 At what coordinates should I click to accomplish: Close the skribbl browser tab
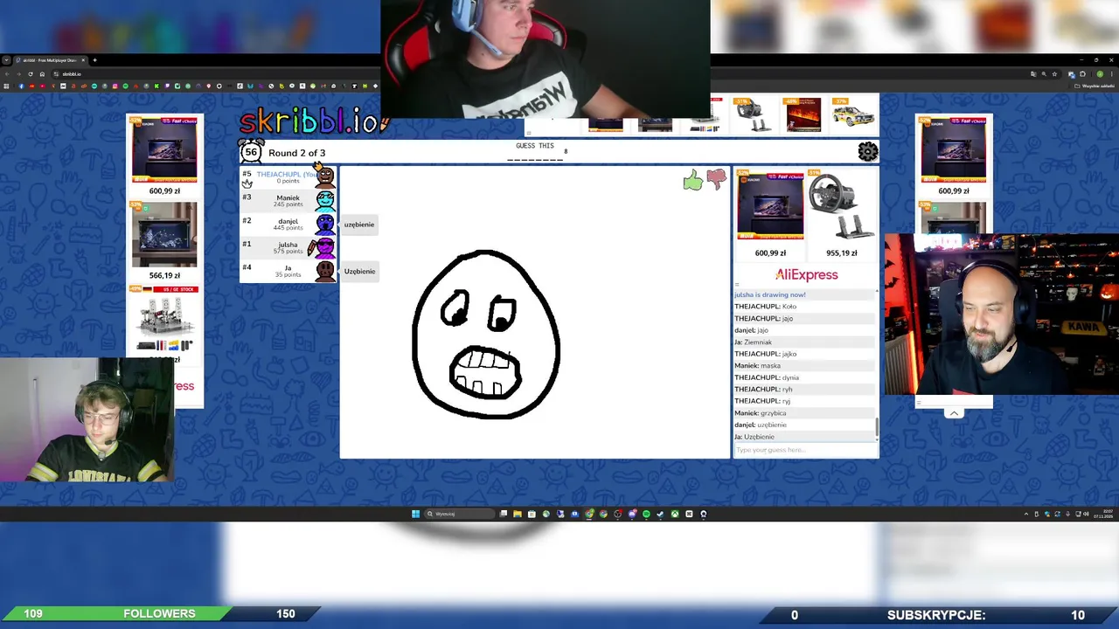pyautogui.click(x=83, y=60)
